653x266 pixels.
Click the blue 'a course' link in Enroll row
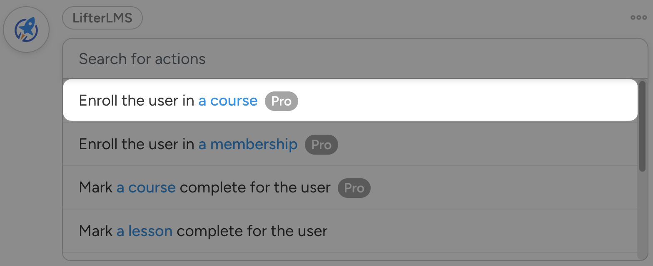click(x=228, y=101)
